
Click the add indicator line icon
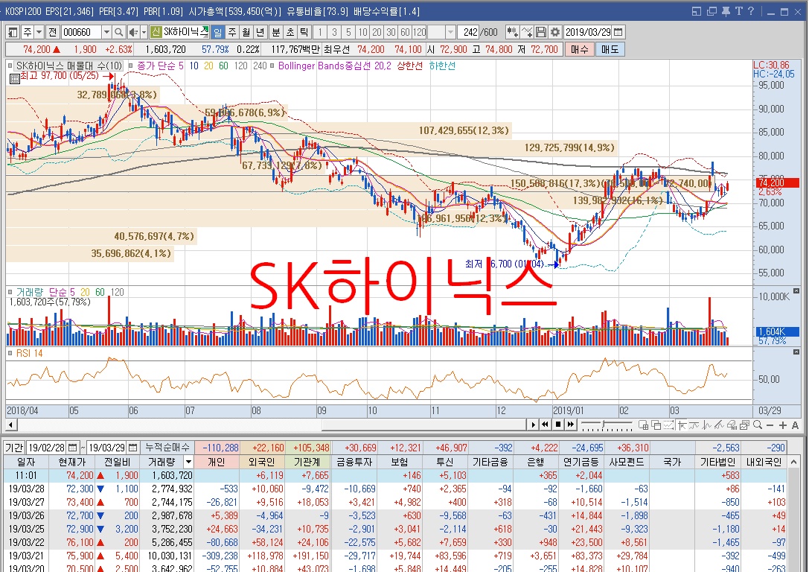[527, 32]
